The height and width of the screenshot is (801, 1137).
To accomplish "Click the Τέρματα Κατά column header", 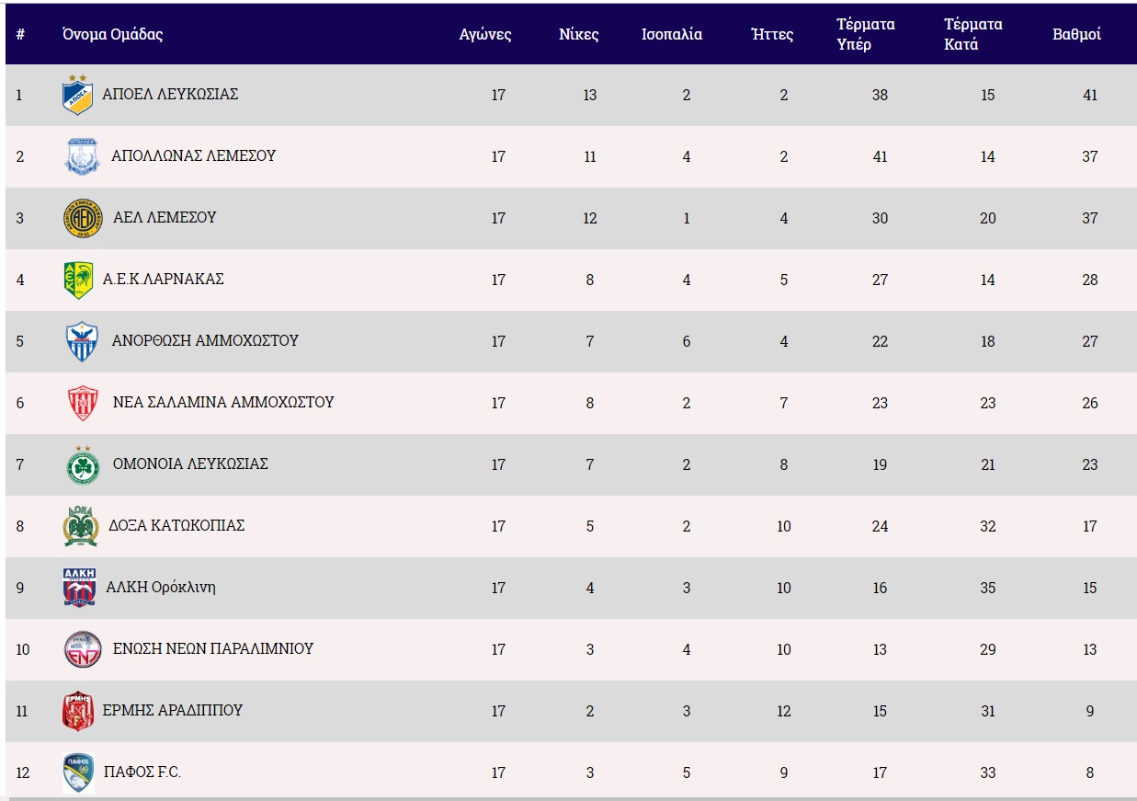I will tap(973, 34).
